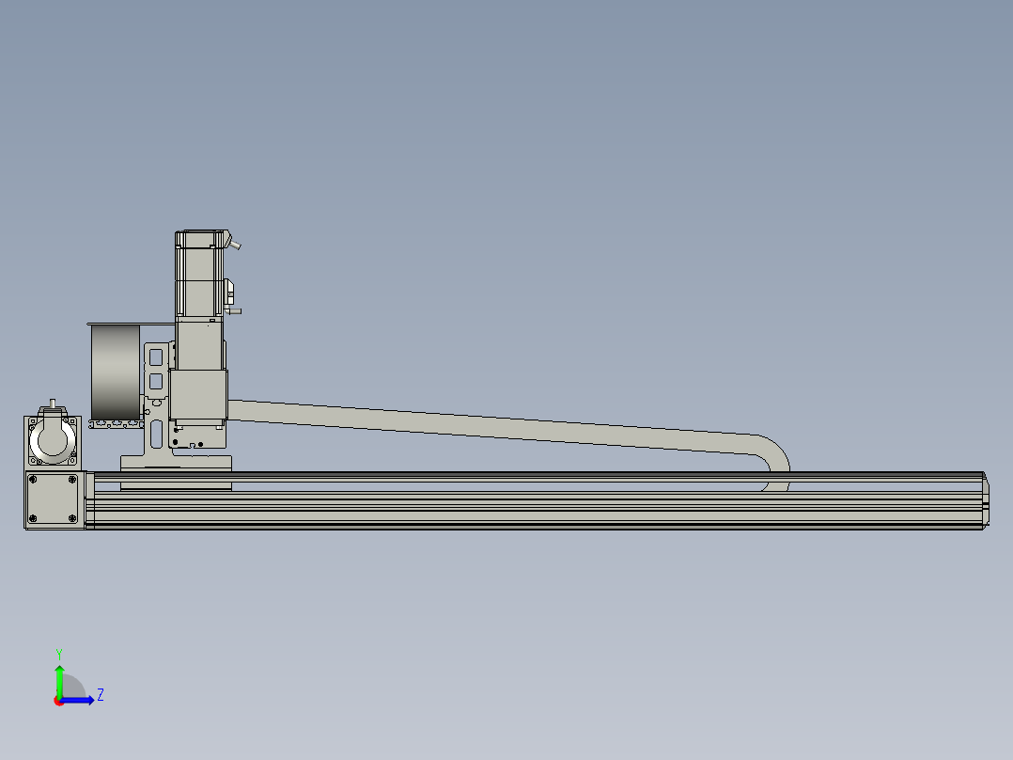Click the green Y axis arrow of the triad
The image size is (1013, 760).
(59, 680)
